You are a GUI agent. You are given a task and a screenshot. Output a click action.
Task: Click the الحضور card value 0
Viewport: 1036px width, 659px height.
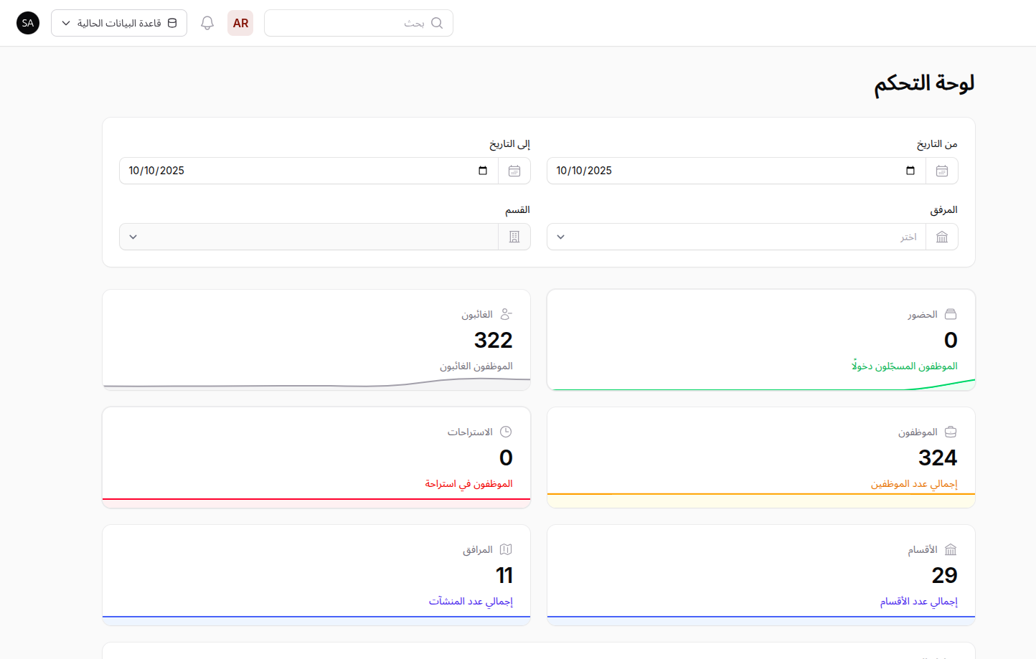[x=951, y=340]
